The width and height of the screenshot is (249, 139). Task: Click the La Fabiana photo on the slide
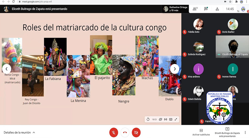click(x=55, y=57)
